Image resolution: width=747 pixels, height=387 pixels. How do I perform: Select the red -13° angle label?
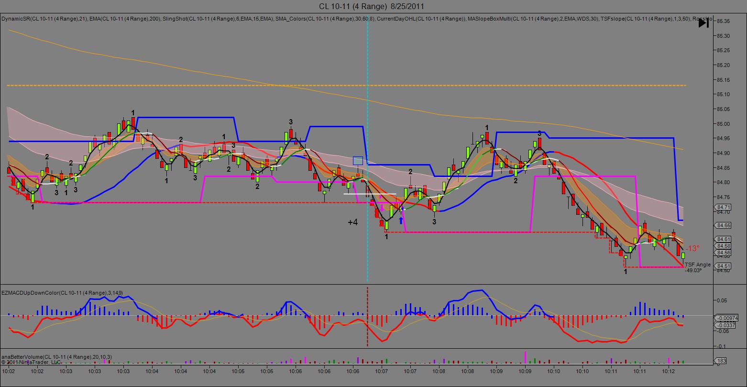click(x=692, y=248)
